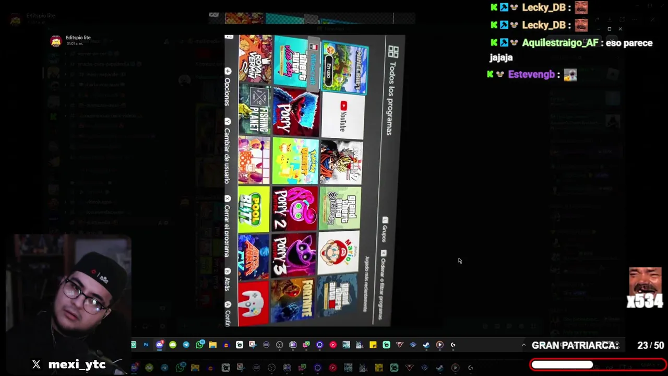The height and width of the screenshot is (376, 668).
Task: Click the Editspio lite username
Action: point(78,38)
